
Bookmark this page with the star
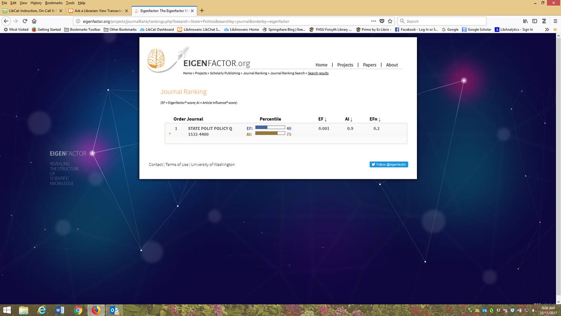point(390,21)
